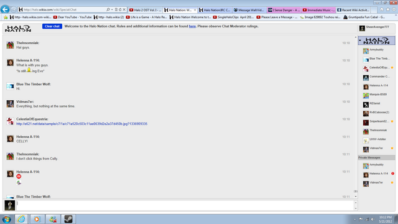398x224 pixels.
Task: Click the Private Messages header
Action: pyautogui.click(x=376, y=157)
